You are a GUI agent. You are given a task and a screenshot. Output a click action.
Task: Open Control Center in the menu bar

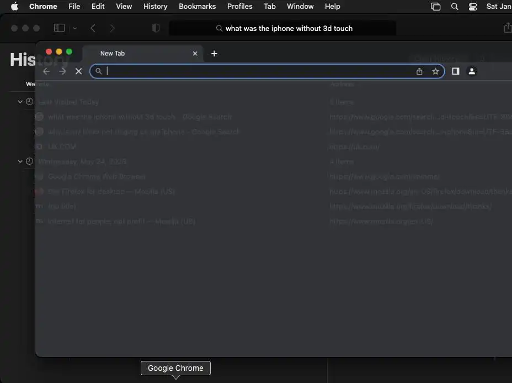point(472,7)
